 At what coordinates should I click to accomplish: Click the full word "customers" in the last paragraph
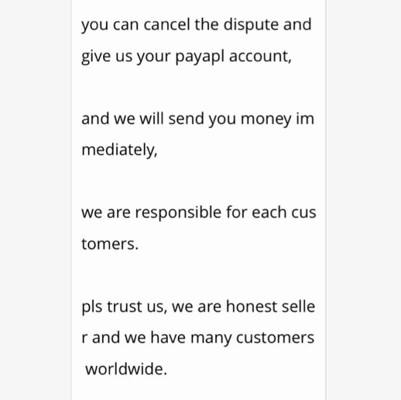coord(276,338)
